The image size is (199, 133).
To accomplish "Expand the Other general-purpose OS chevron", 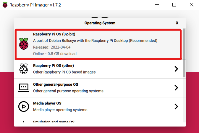I will point(176,88).
